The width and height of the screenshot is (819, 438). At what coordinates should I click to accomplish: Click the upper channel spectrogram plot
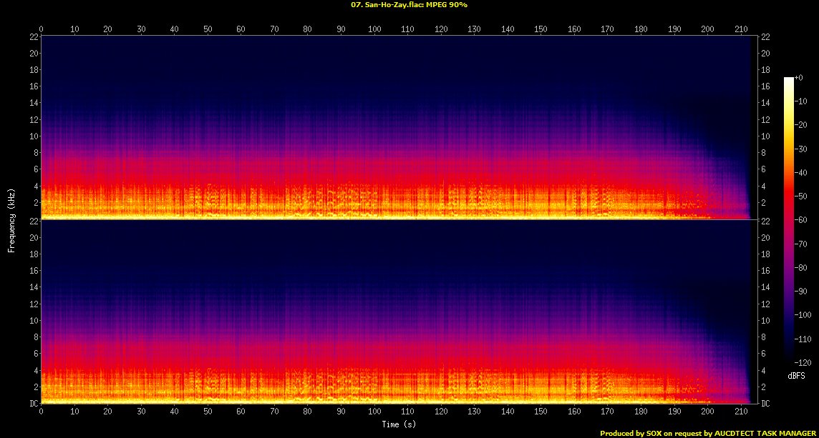(x=395, y=126)
